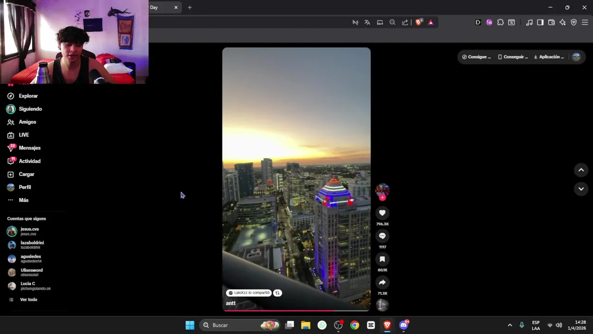Open Perfil page
Viewport: 593px width, 334px height.
pos(19,187)
